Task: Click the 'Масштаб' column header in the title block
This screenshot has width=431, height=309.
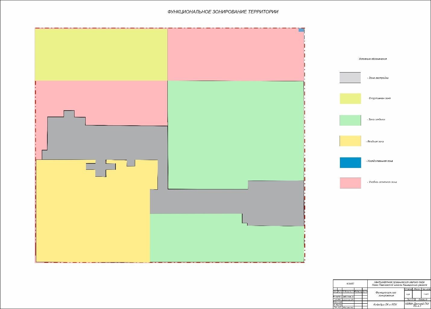Action: pyautogui.click(x=426, y=289)
